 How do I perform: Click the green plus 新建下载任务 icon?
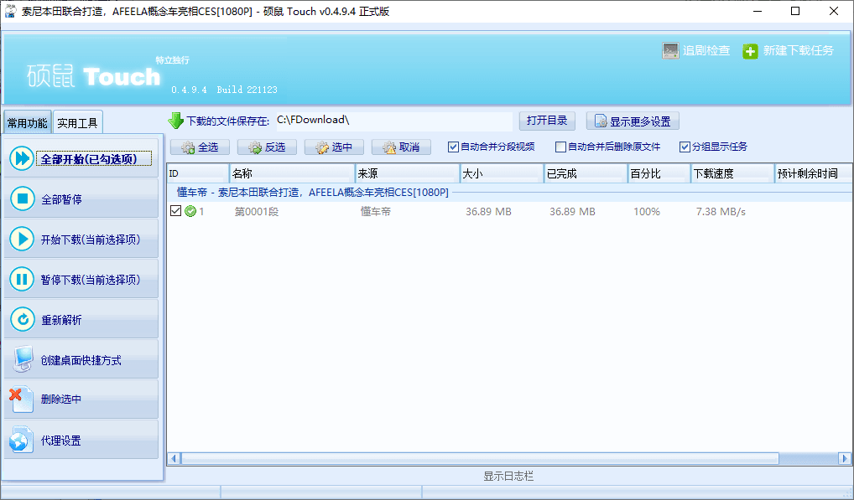(x=750, y=51)
